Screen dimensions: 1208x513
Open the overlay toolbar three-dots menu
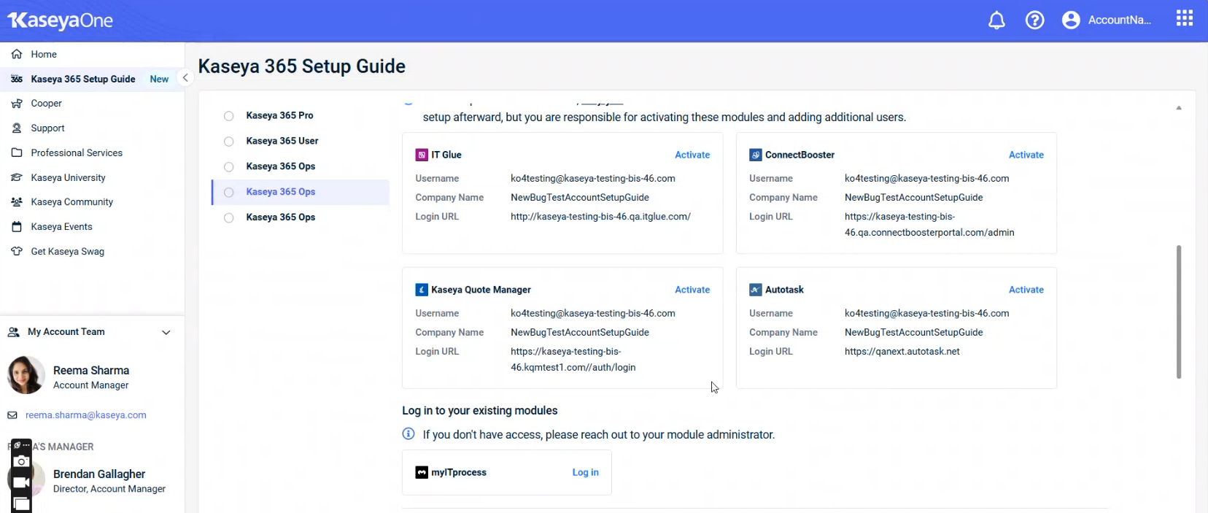click(x=26, y=444)
